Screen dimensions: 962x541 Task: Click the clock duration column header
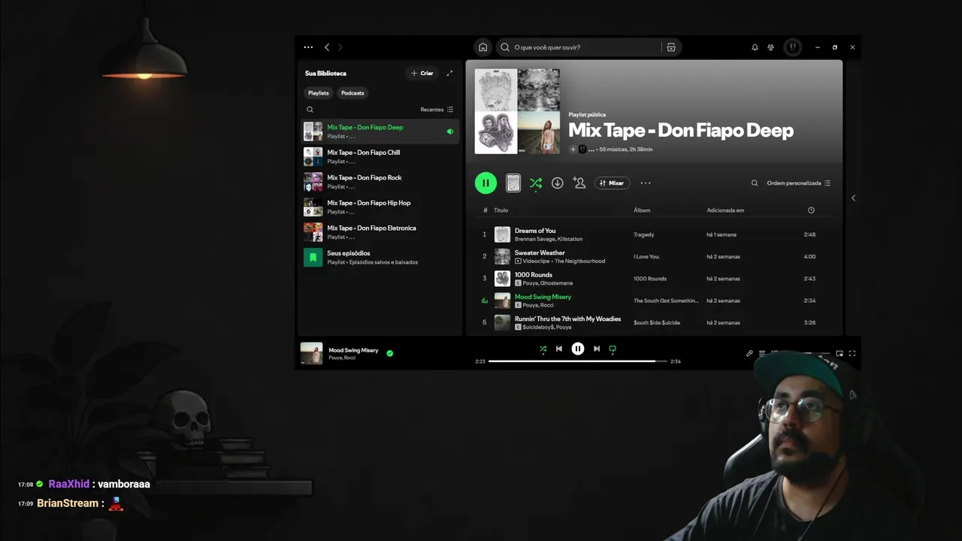coord(811,210)
